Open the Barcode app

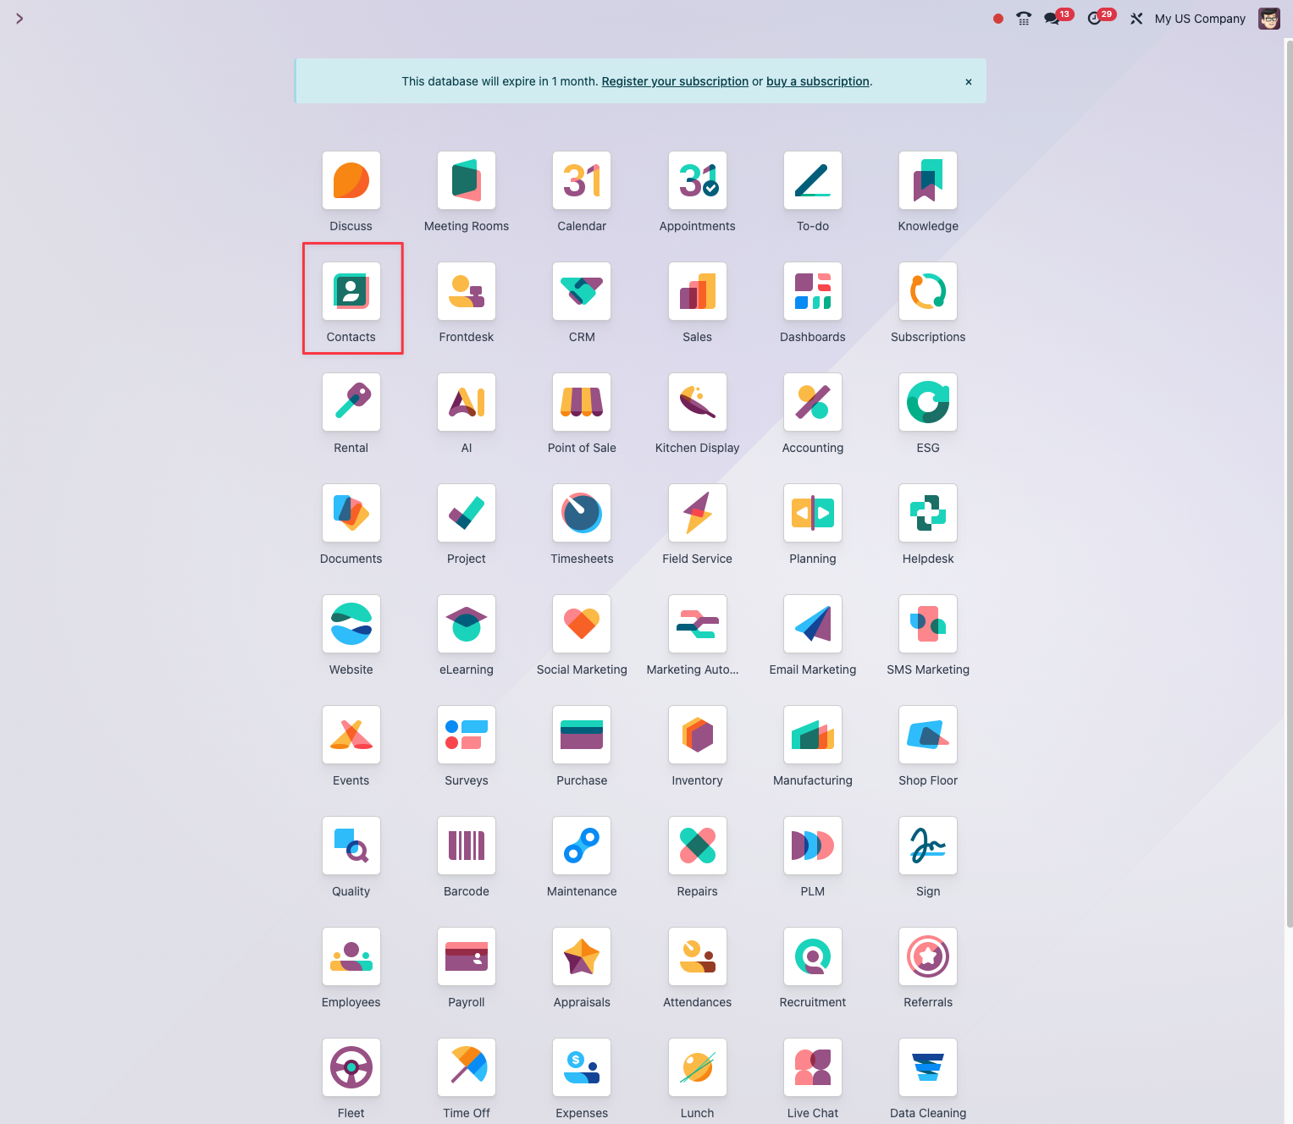(467, 846)
